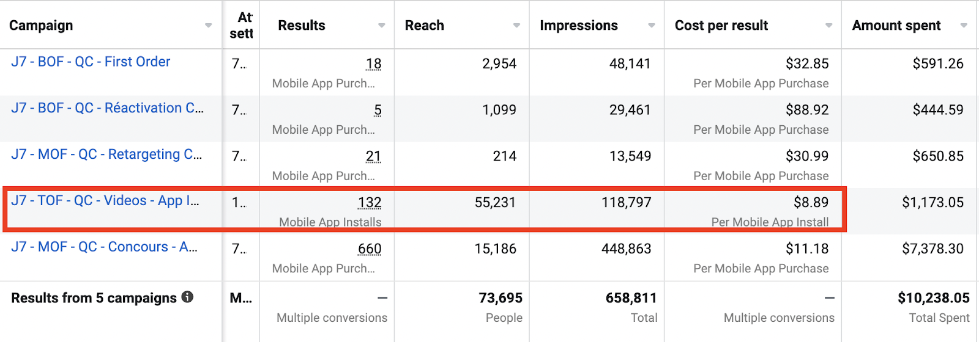Open the J7 - MOF - QC - Retargeting campaign
Viewport: 979px width, 342px height.
pos(106,155)
